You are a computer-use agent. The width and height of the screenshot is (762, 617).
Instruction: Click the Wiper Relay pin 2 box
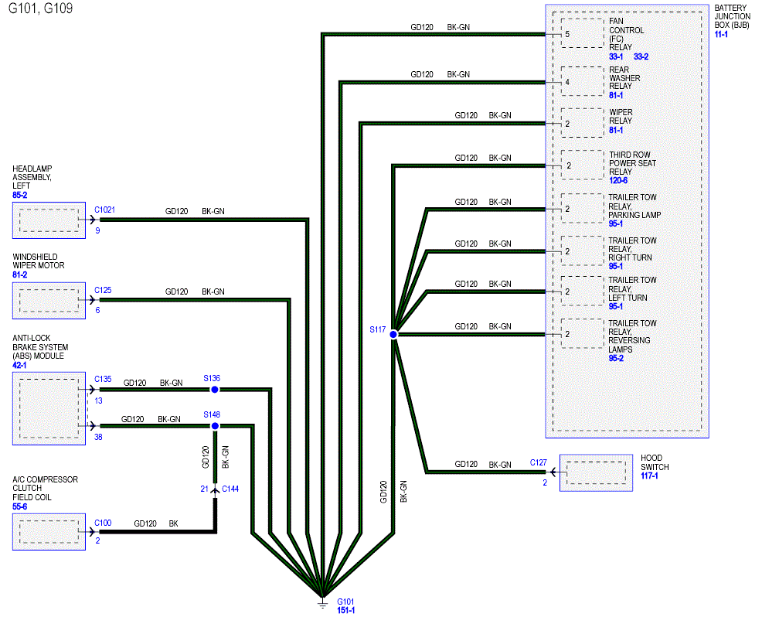click(583, 123)
